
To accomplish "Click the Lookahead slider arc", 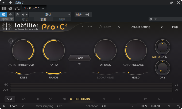I will (105, 73).
